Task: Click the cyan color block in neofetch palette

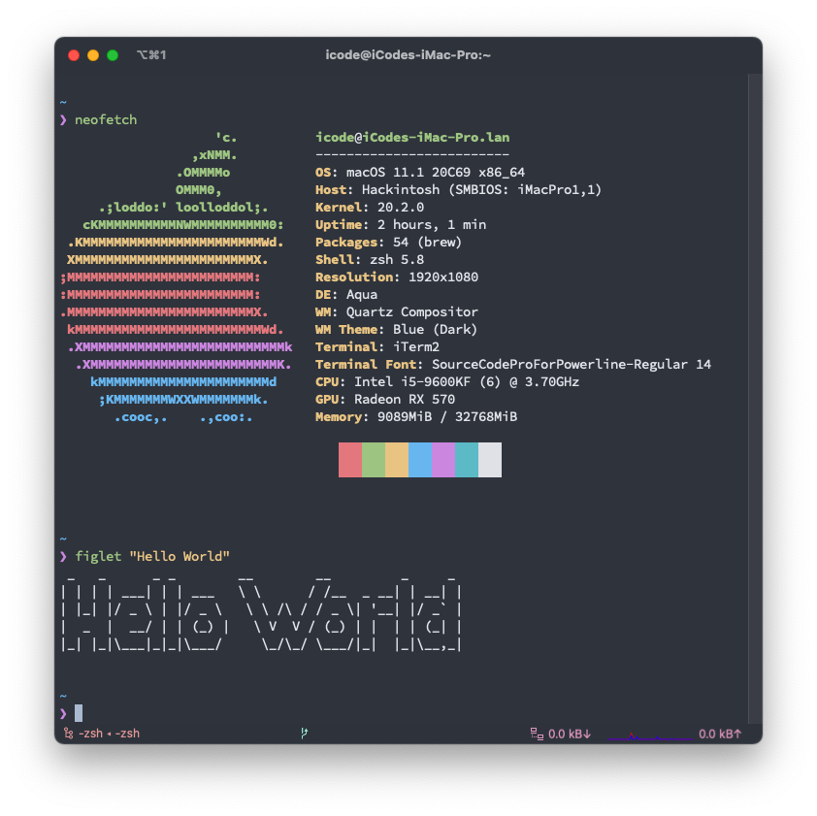Action: click(x=467, y=460)
